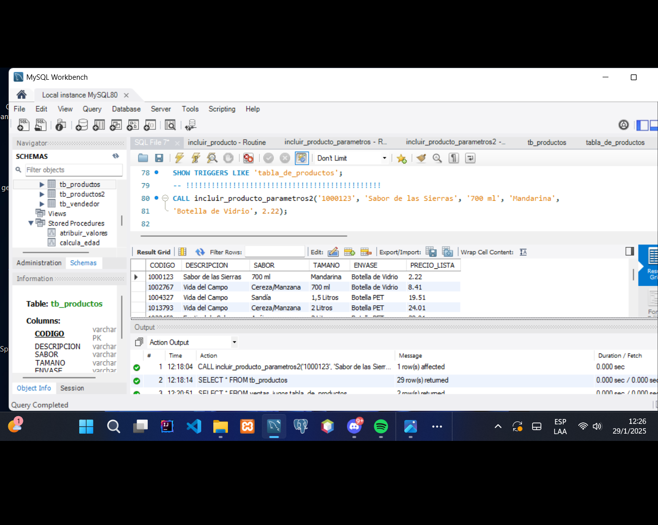Refresh result grid data
The image size is (658, 525).
pyautogui.click(x=200, y=252)
